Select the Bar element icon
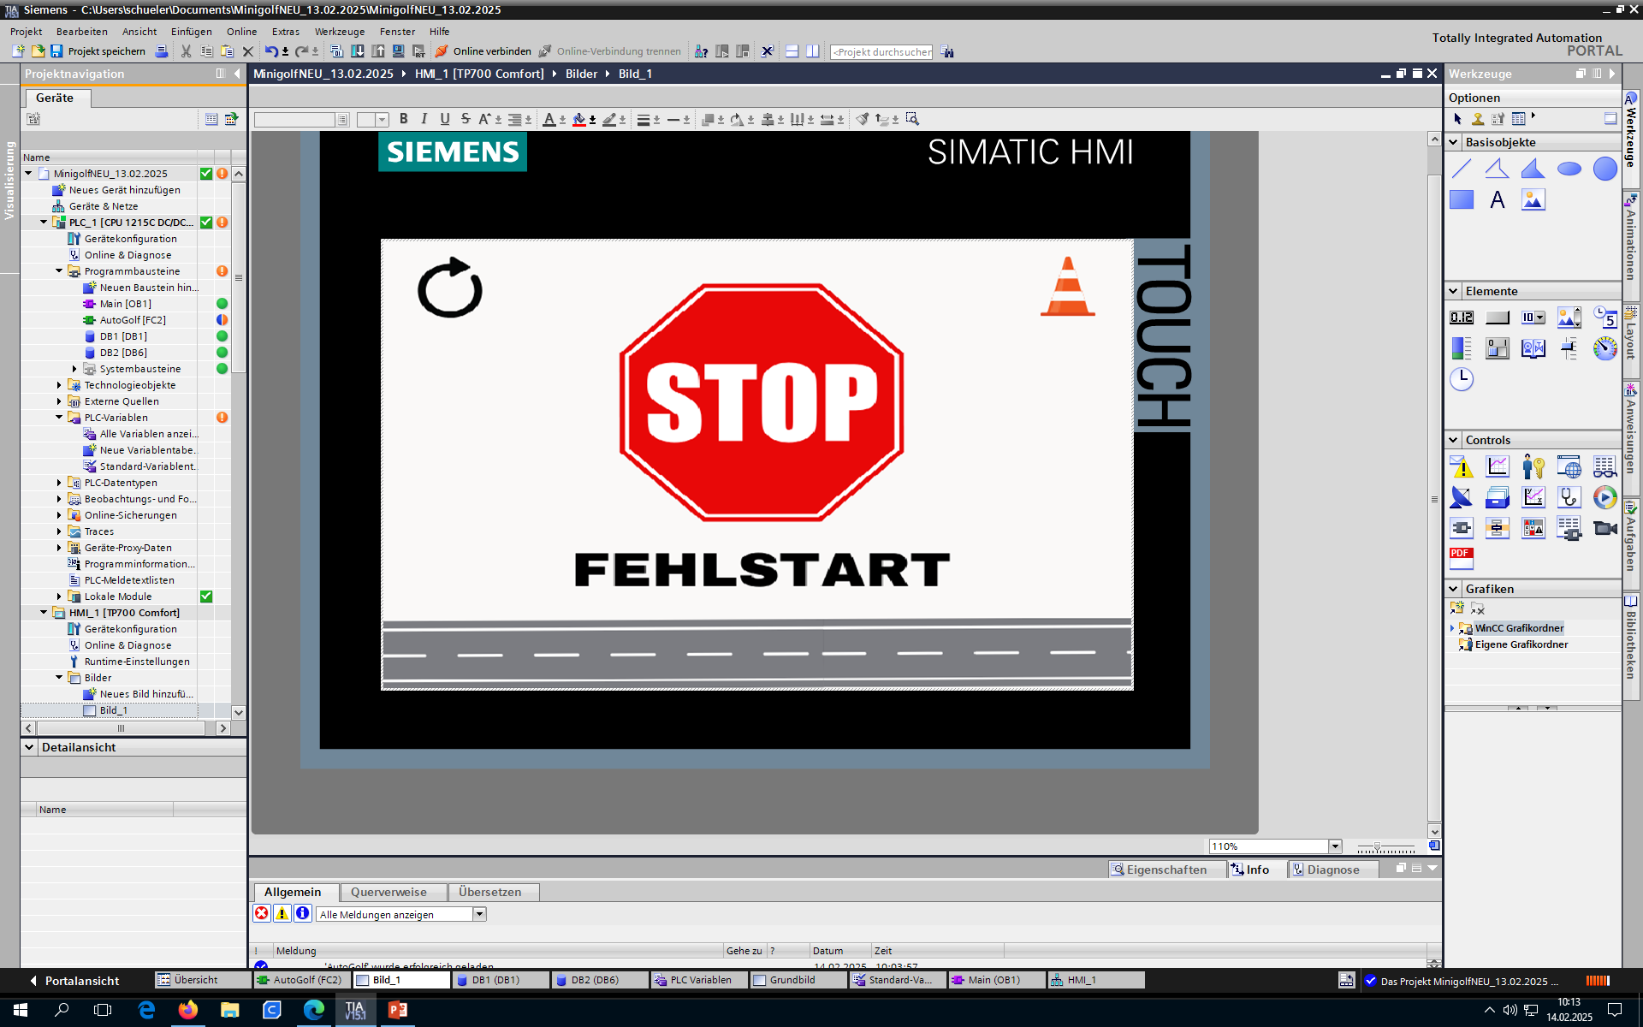The height and width of the screenshot is (1027, 1643). [x=1461, y=347]
